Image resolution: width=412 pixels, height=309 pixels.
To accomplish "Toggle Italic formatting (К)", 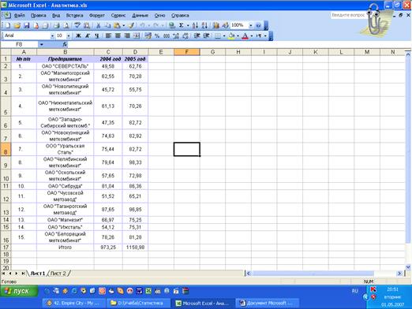I will click(88, 35).
